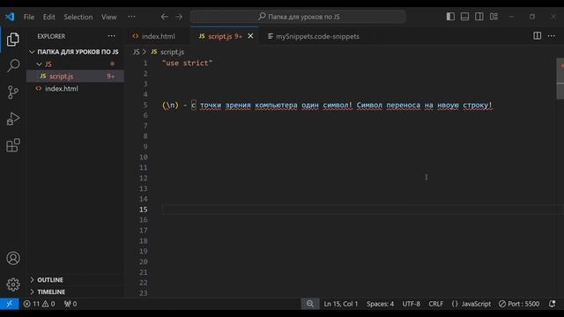
Task: Click the Port : 5500 Live Server item
Action: [x=519, y=304]
